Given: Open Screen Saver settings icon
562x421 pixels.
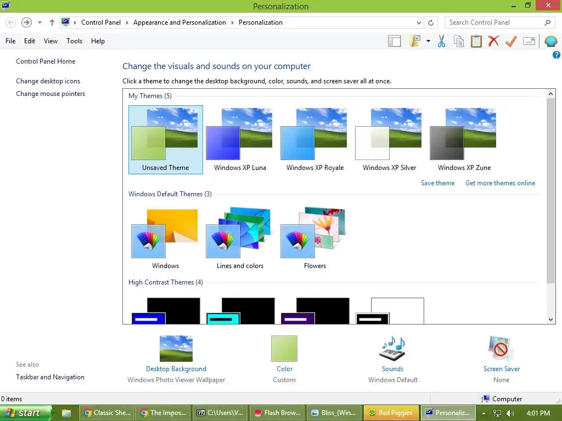Looking at the screenshot, I should [501, 348].
